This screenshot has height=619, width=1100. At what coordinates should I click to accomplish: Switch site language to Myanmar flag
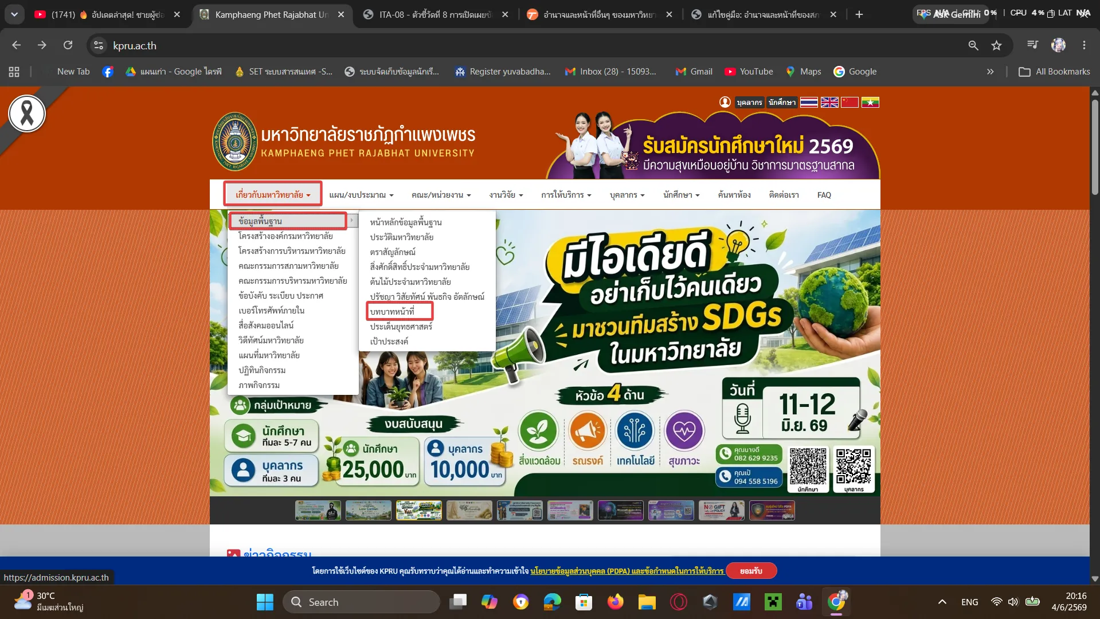(870, 102)
